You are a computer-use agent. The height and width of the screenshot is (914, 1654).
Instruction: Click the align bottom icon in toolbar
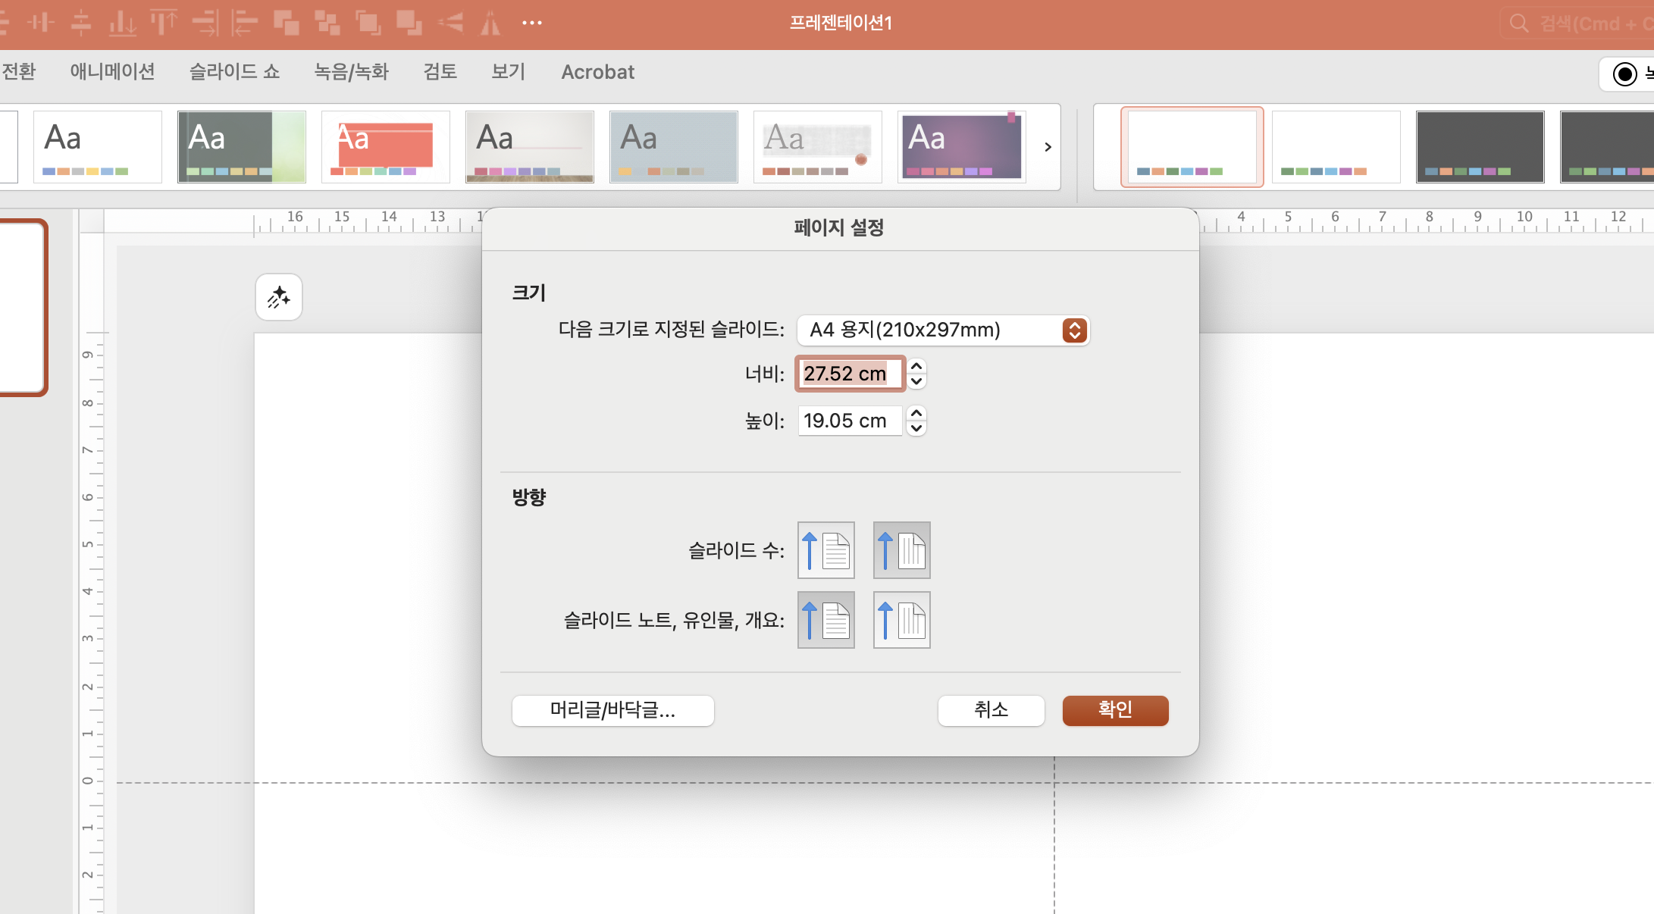tap(122, 23)
